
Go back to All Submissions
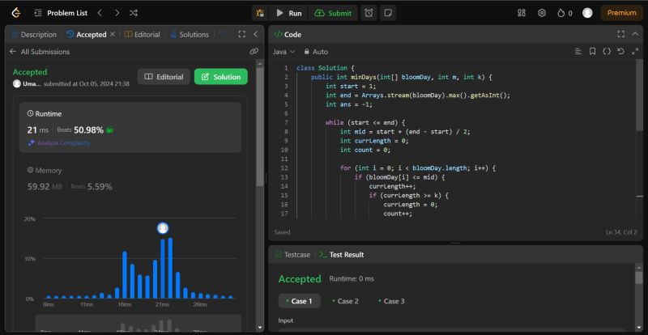pos(39,52)
